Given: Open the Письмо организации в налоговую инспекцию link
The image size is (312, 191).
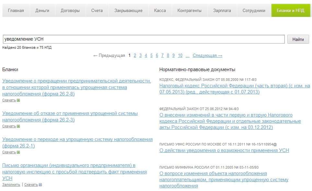Looking at the screenshot, I should tap(75, 172).
